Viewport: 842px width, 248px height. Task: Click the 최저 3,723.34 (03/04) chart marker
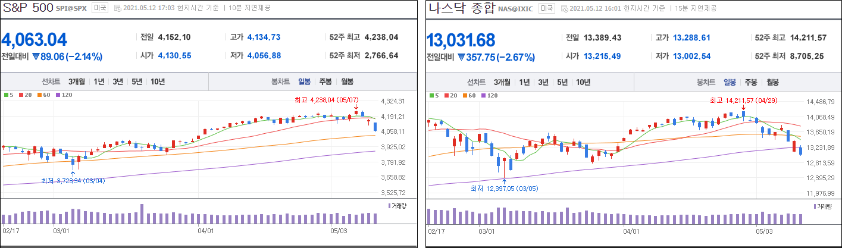pos(73,180)
